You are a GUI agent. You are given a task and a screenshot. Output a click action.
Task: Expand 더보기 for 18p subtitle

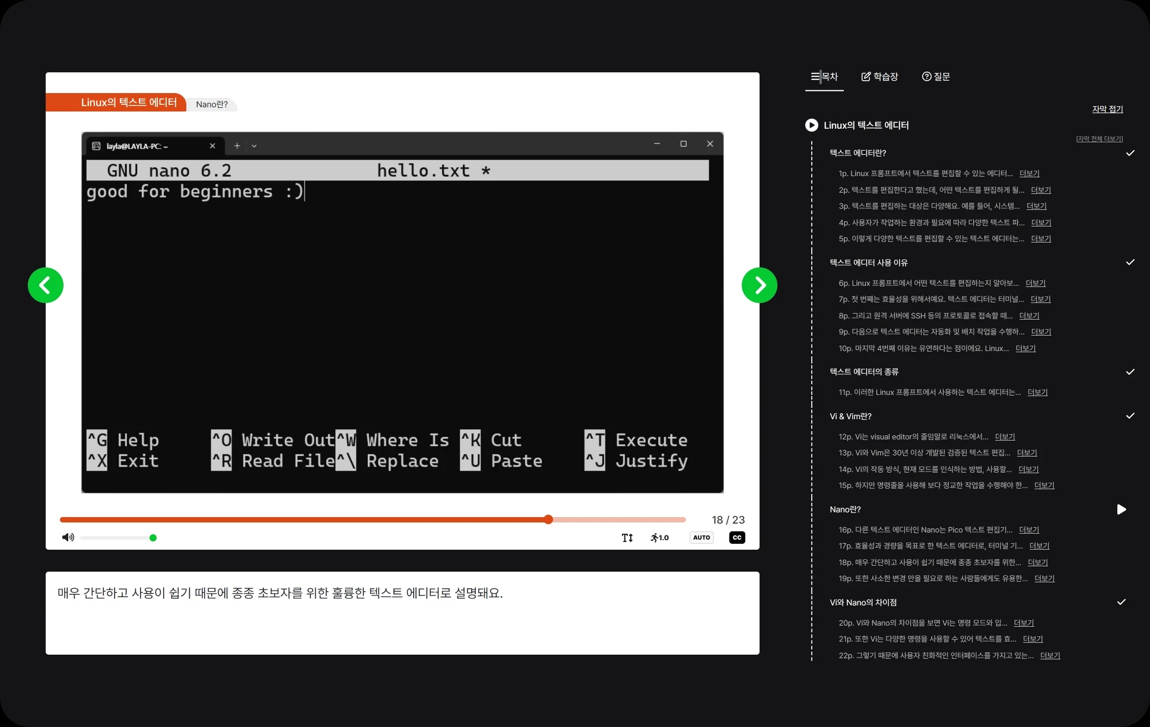click(x=1037, y=562)
